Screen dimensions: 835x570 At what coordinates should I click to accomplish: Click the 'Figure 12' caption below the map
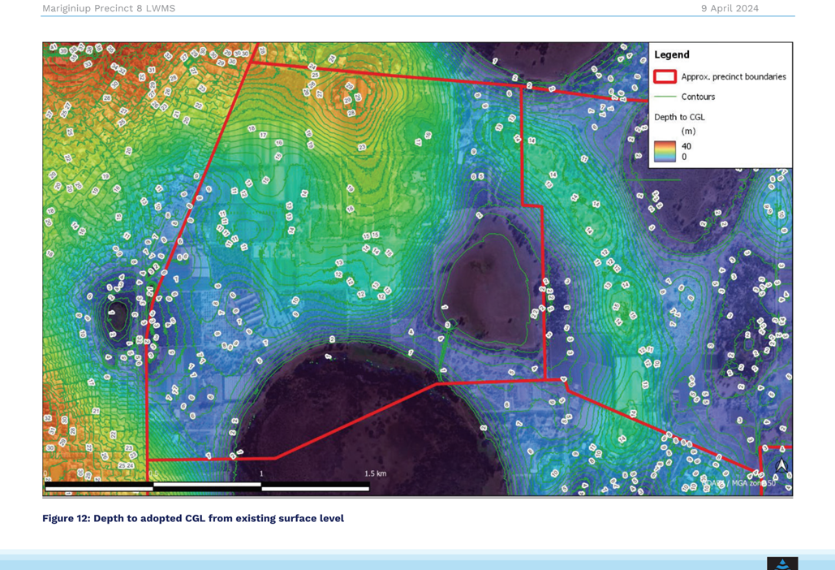pyautogui.click(x=193, y=518)
